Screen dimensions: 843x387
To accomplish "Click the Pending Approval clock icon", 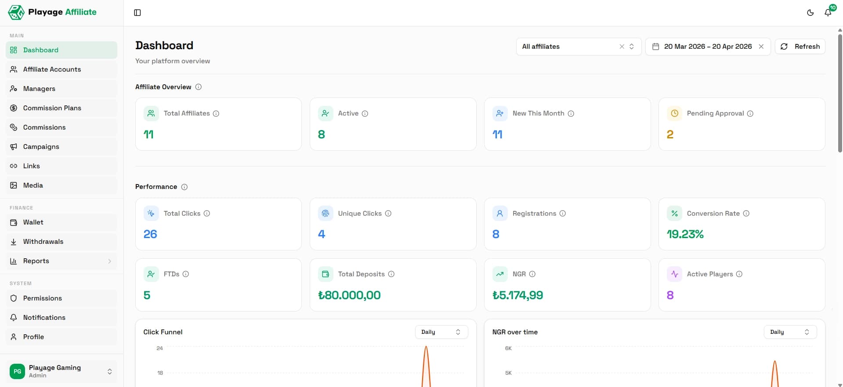I will pos(674,113).
